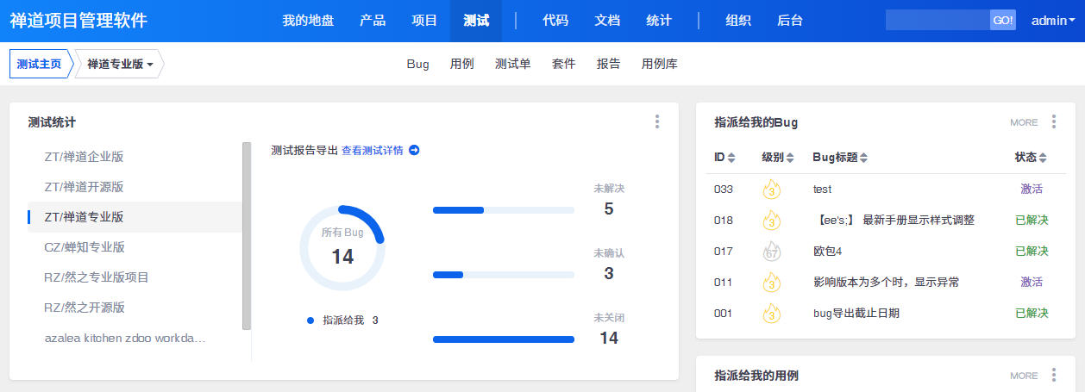Image resolution: width=1085 pixels, height=392 pixels.
Task: Sort bugs by Bug标题 column header
Action: pyautogui.click(x=839, y=158)
